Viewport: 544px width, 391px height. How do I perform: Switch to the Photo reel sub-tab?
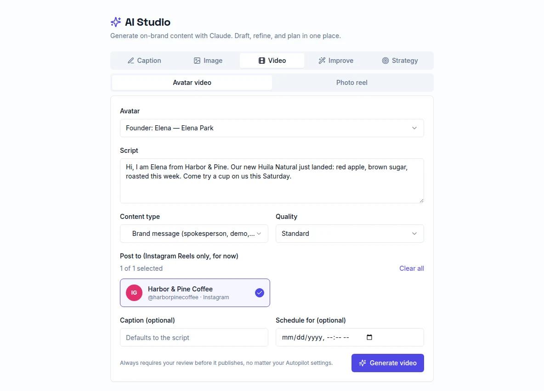tap(352, 83)
